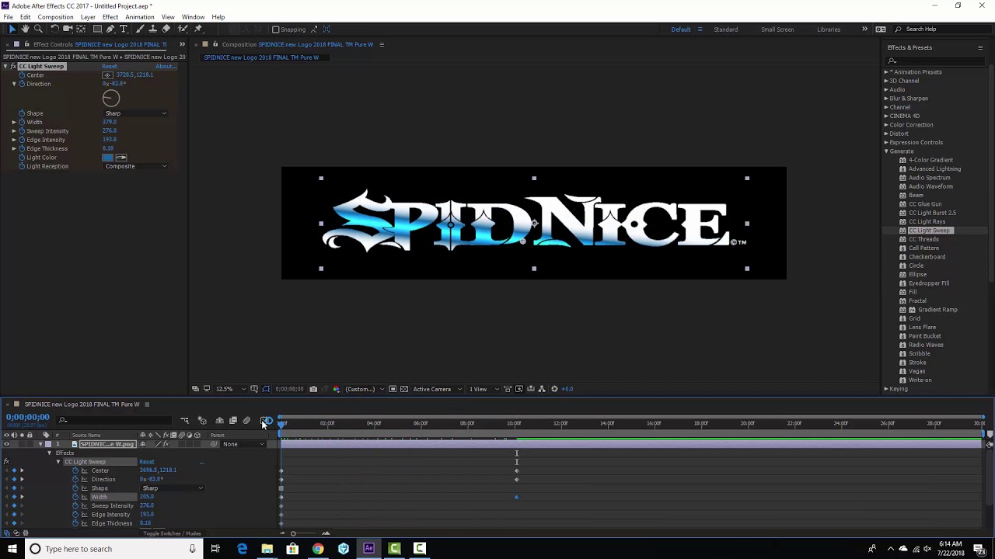Collapse the Generate effects category

[x=886, y=151]
